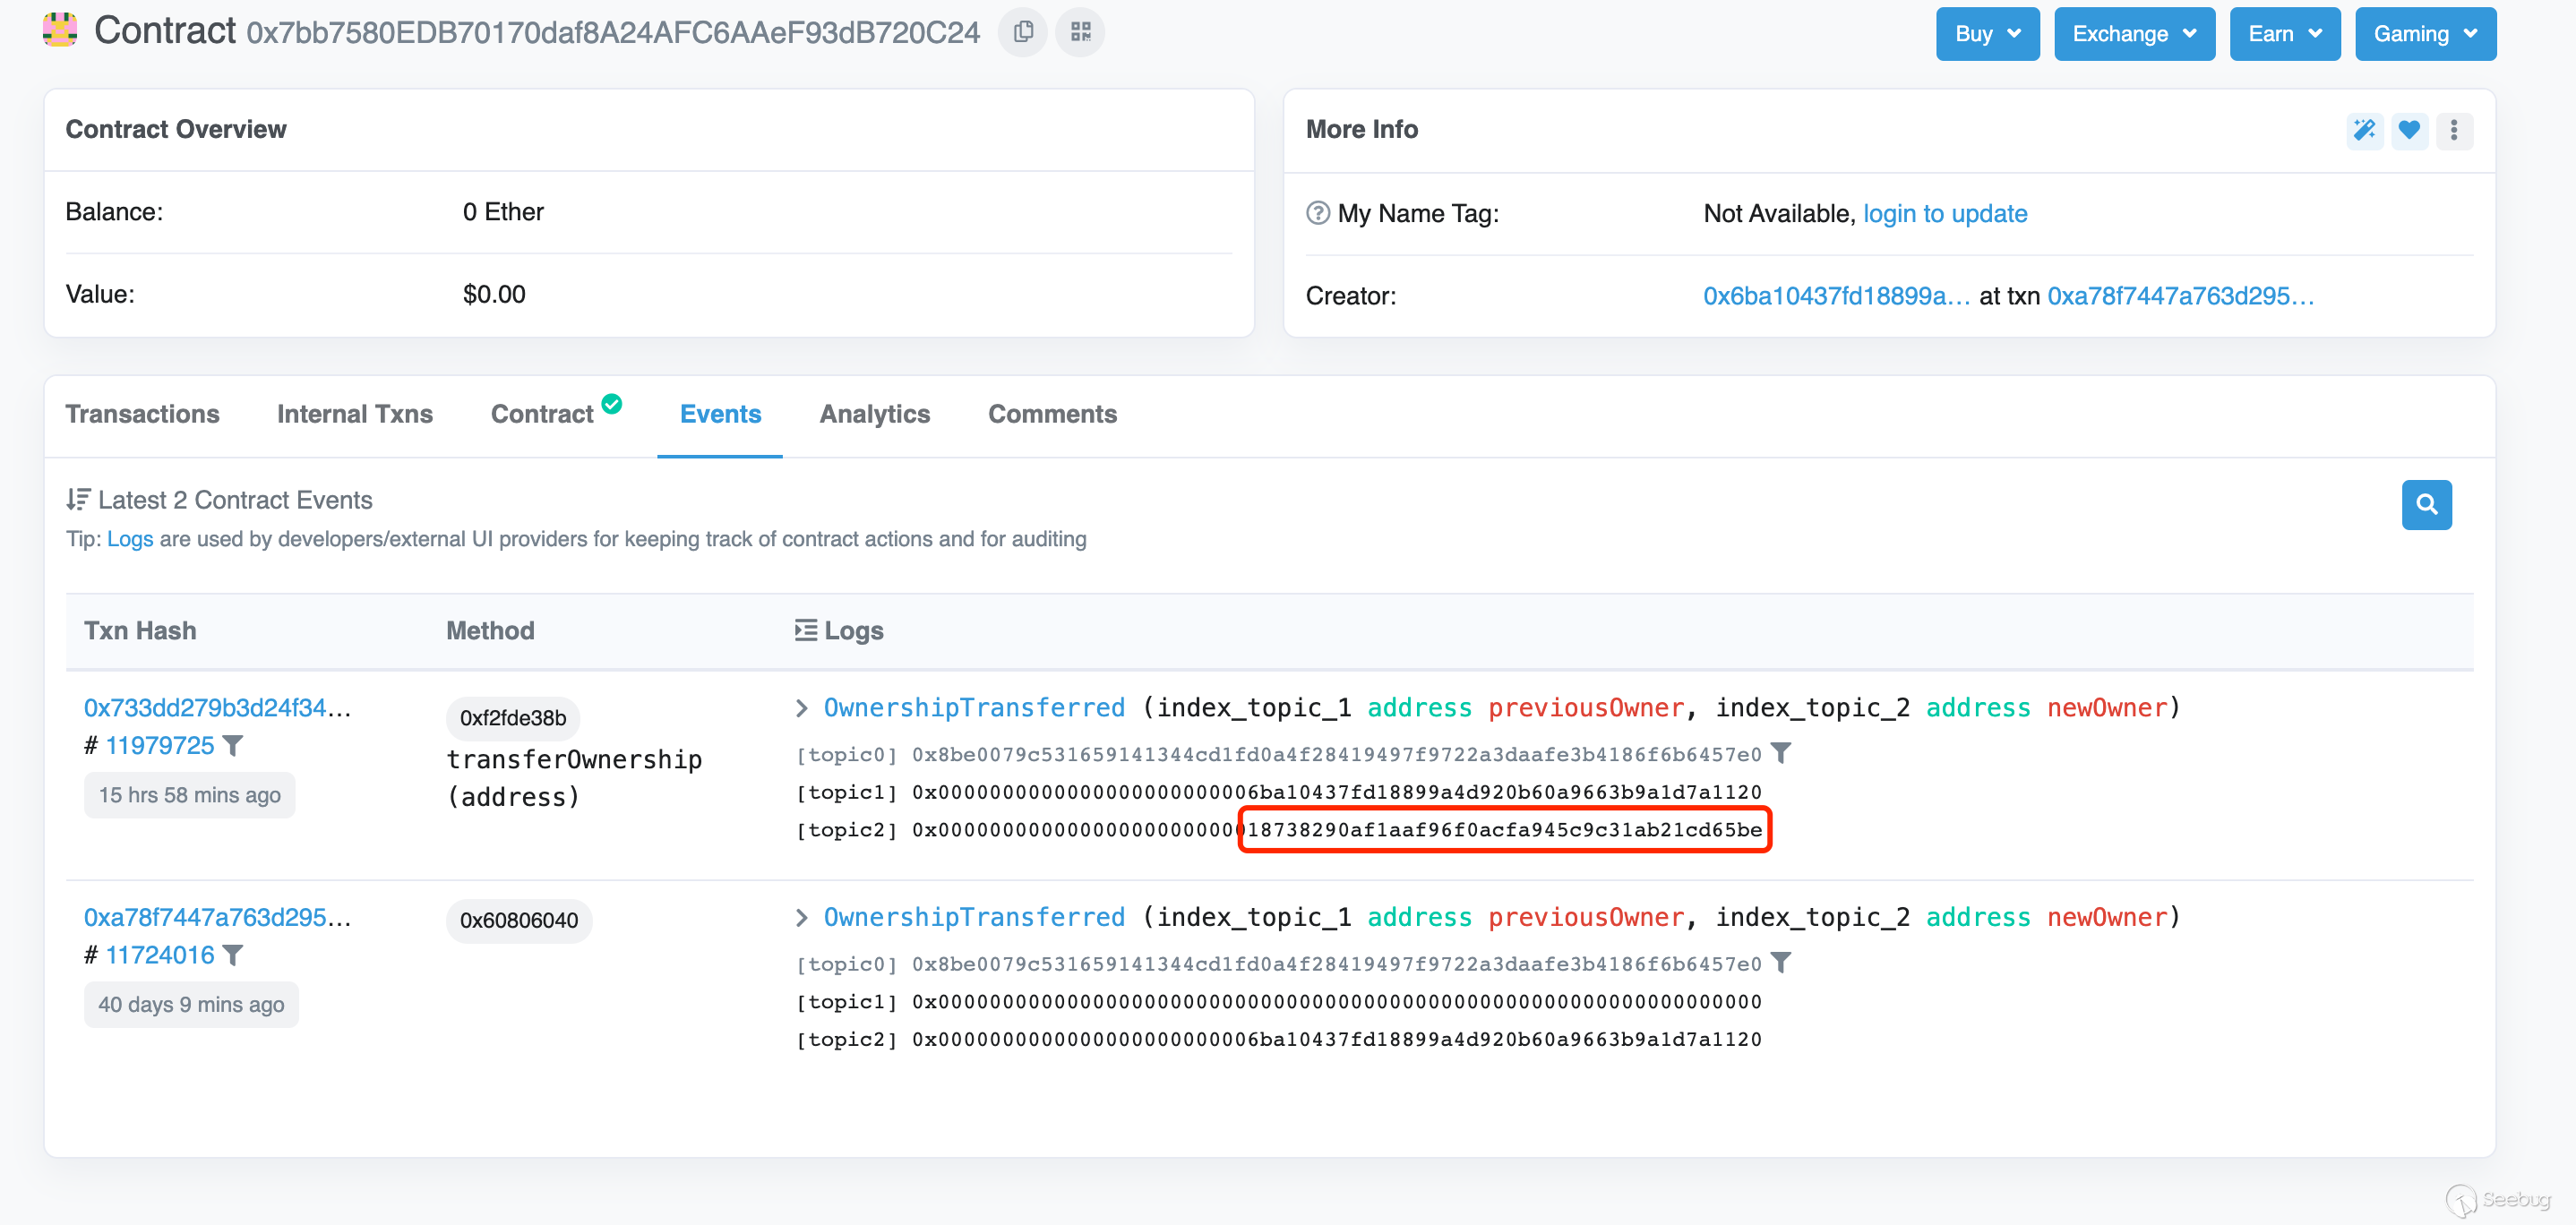Open the three-dot more options menu
The height and width of the screenshot is (1225, 2576).
[2453, 130]
